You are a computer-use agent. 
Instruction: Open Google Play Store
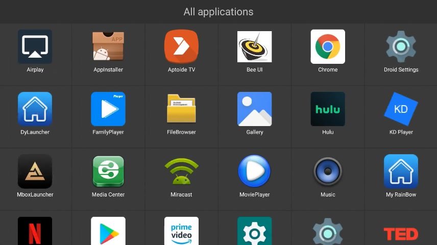(x=108, y=231)
